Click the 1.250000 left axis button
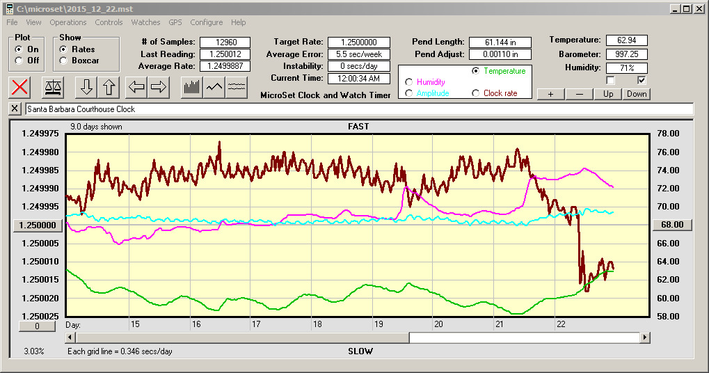Image resolution: width=709 pixels, height=373 pixels. click(x=38, y=225)
